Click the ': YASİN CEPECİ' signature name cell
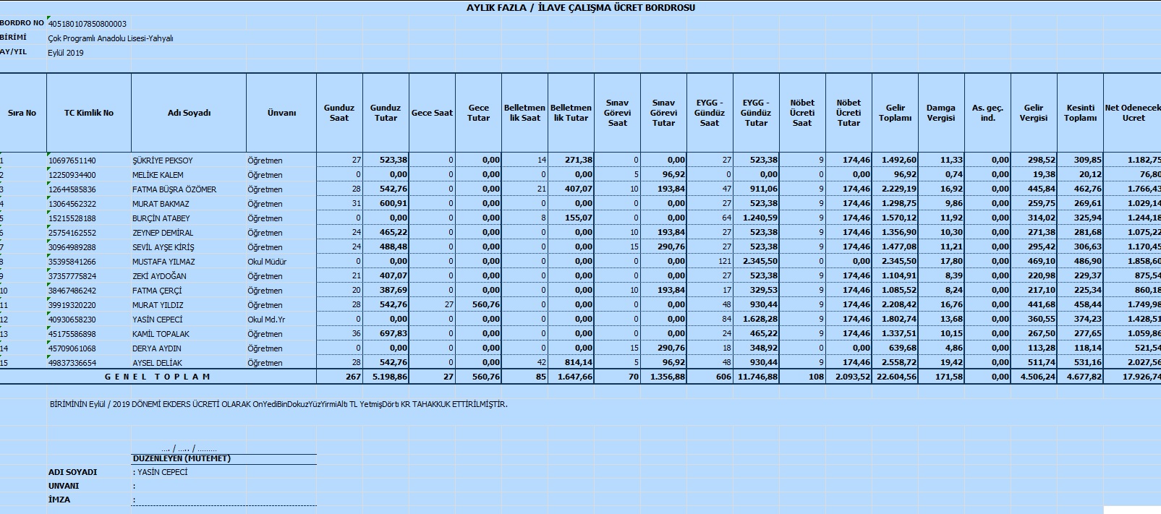1161x514 pixels. [x=161, y=472]
